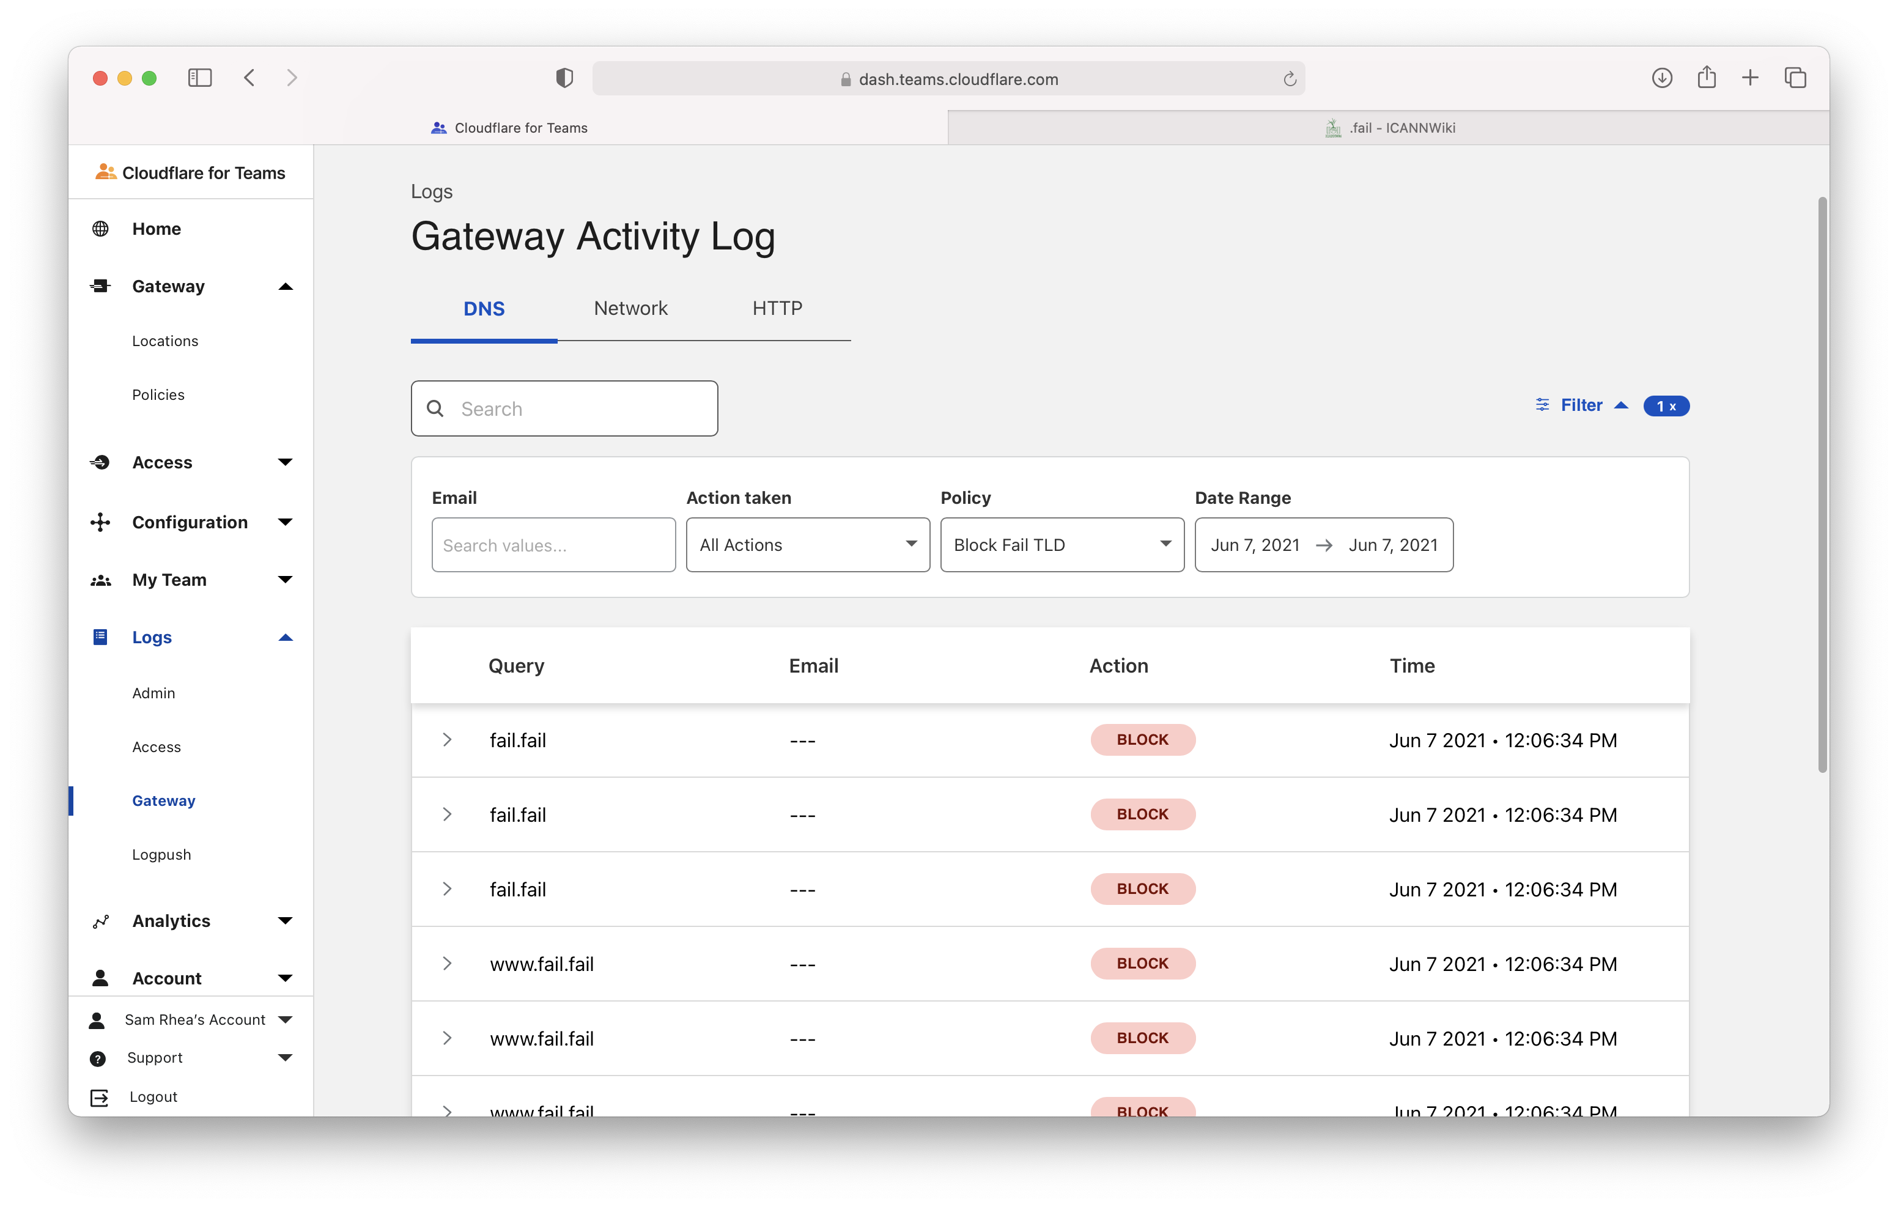Click the Logout icon in sidebar

[x=99, y=1096]
